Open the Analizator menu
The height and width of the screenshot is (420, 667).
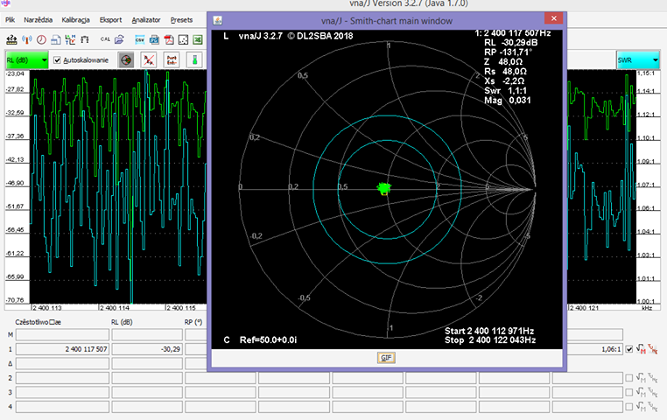(146, 20)
